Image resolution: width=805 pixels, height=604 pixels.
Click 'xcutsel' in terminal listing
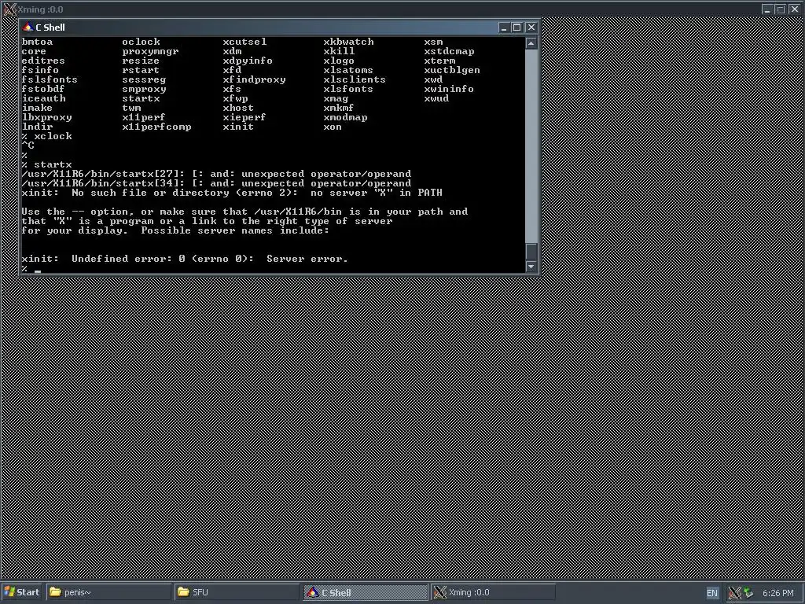tap(245, 42)
